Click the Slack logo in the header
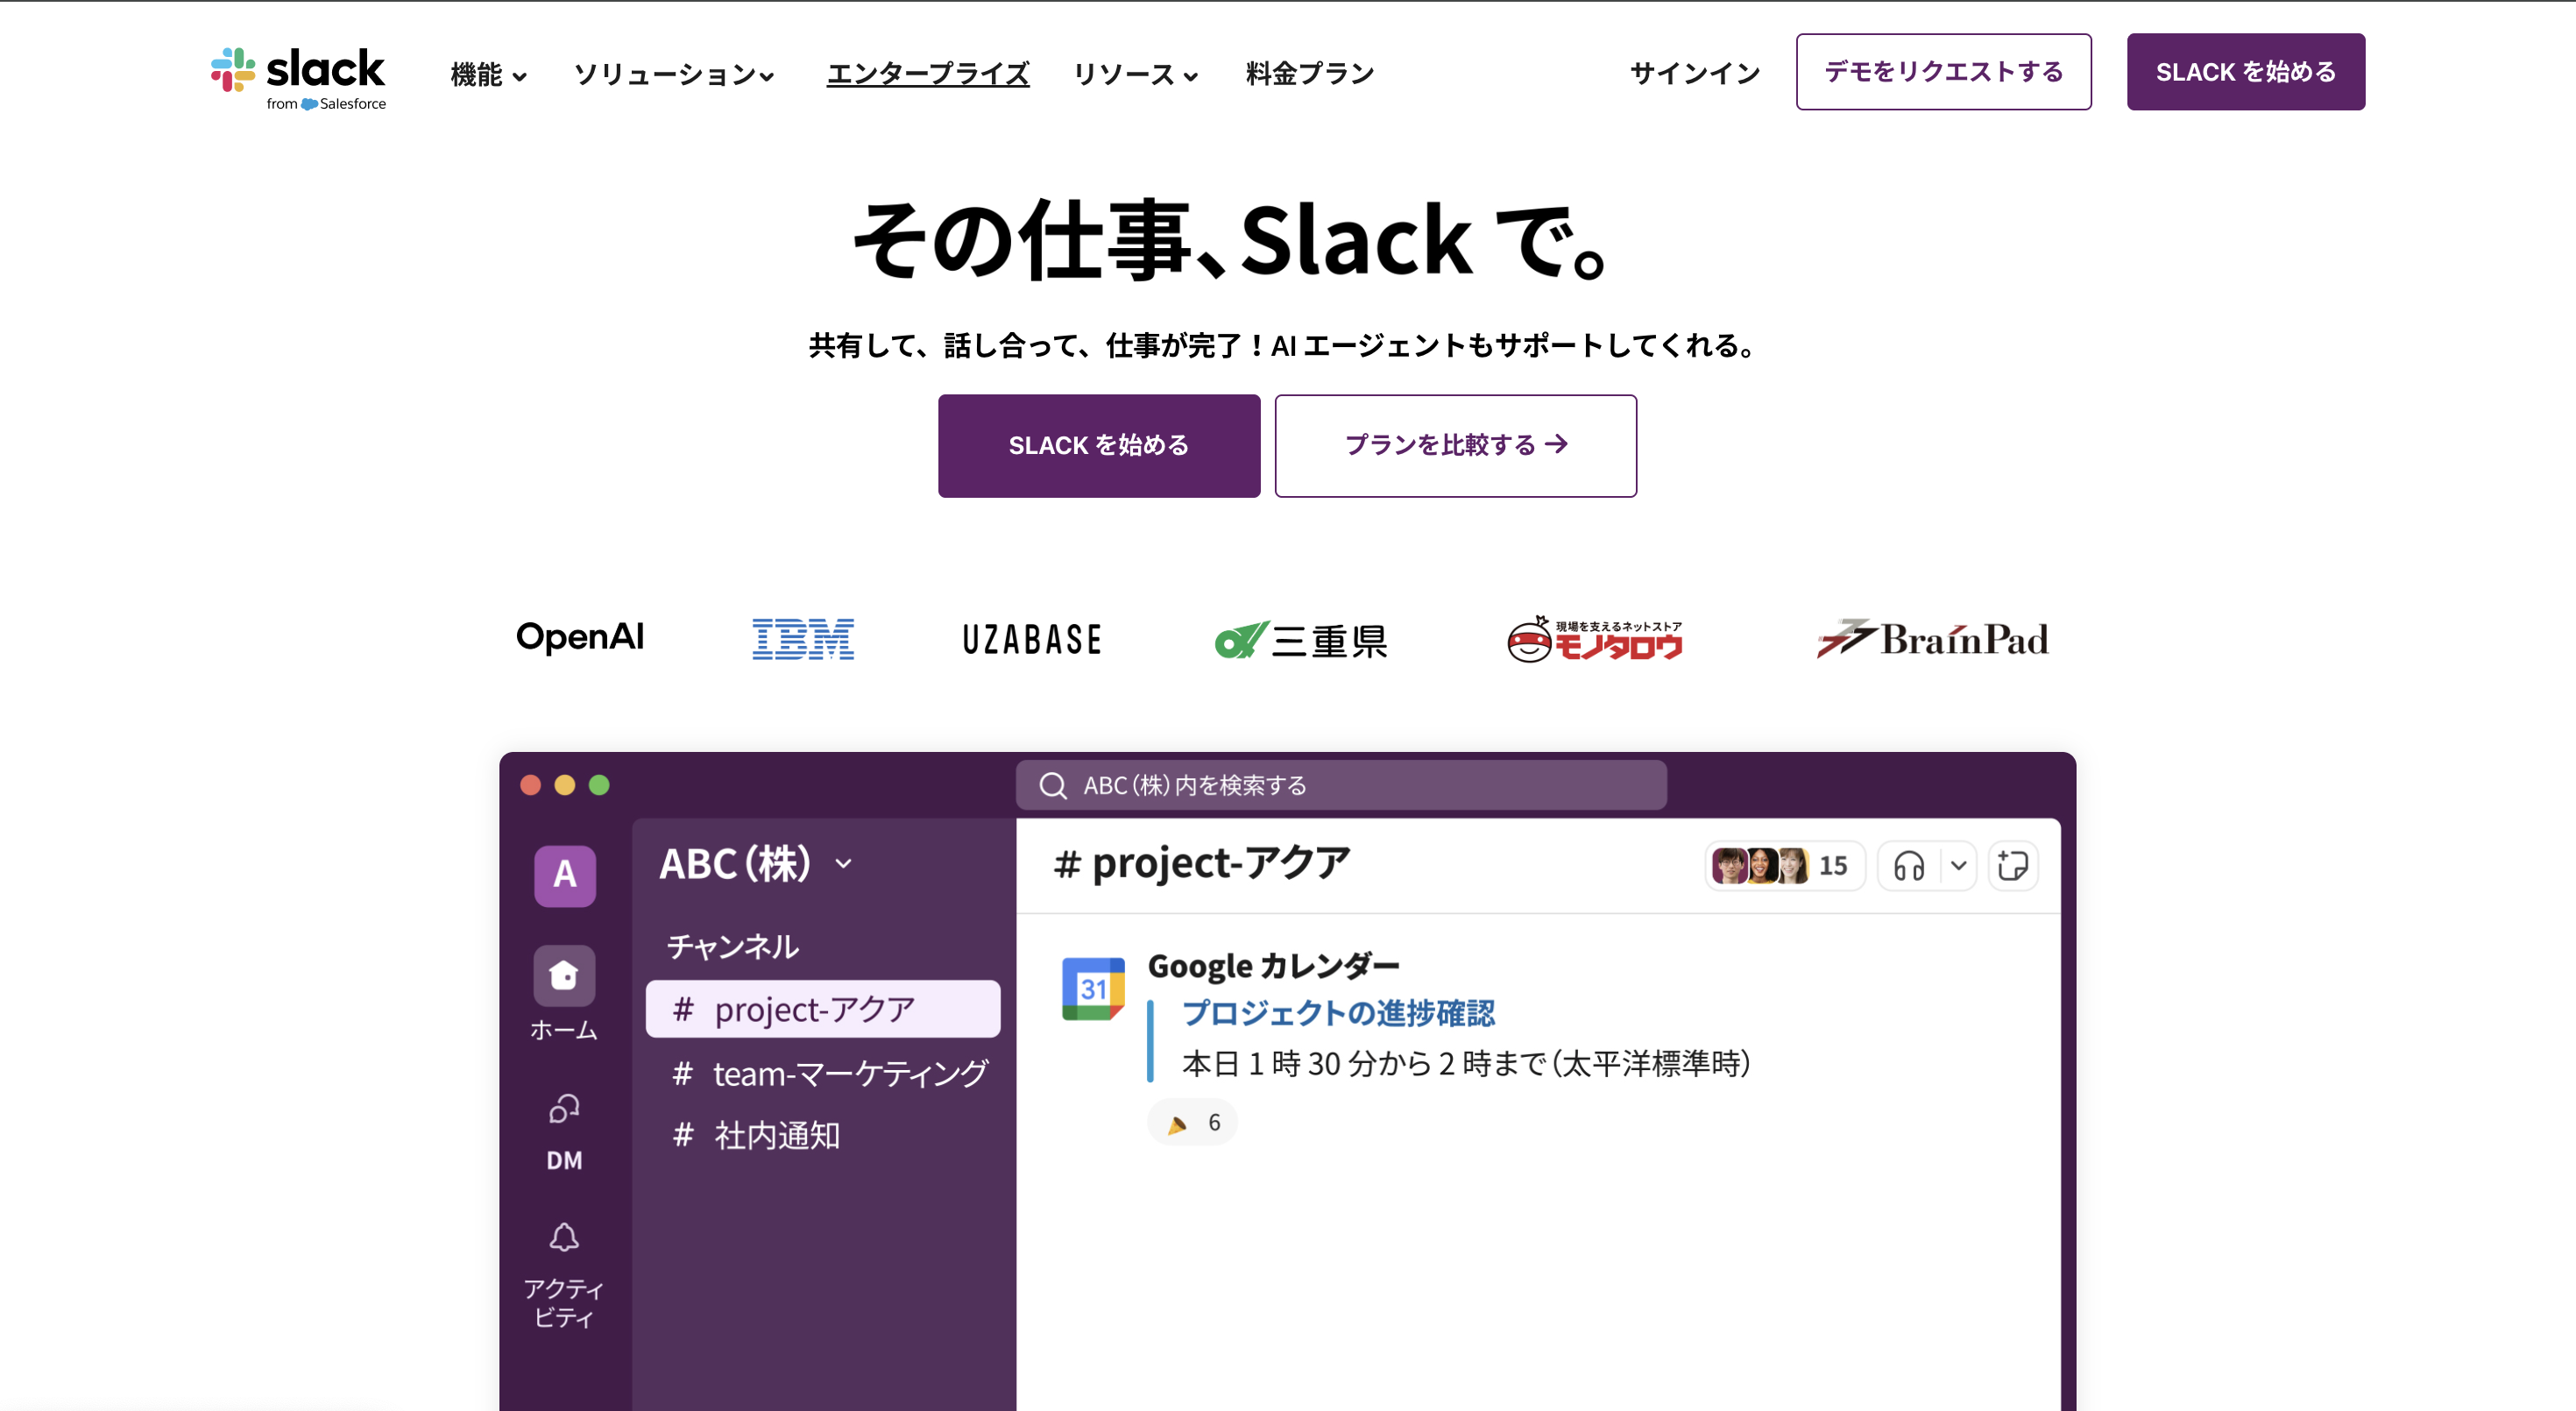Image resolution: width=2576 pixels, height=1411 pixels. 296,72
